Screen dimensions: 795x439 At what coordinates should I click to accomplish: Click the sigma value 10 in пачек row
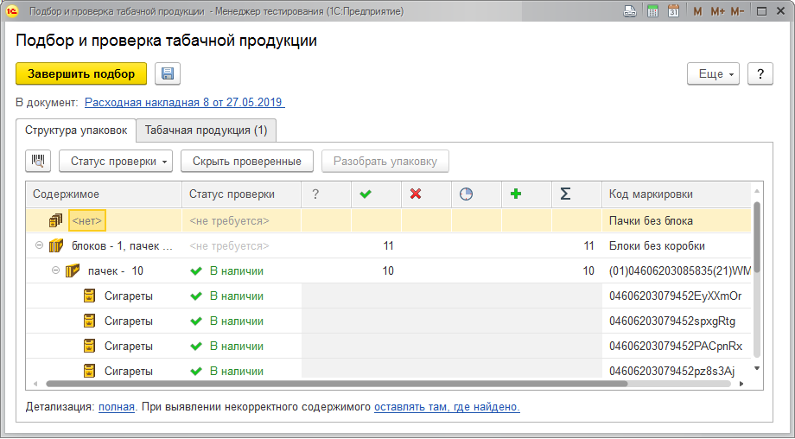(588, 270)
